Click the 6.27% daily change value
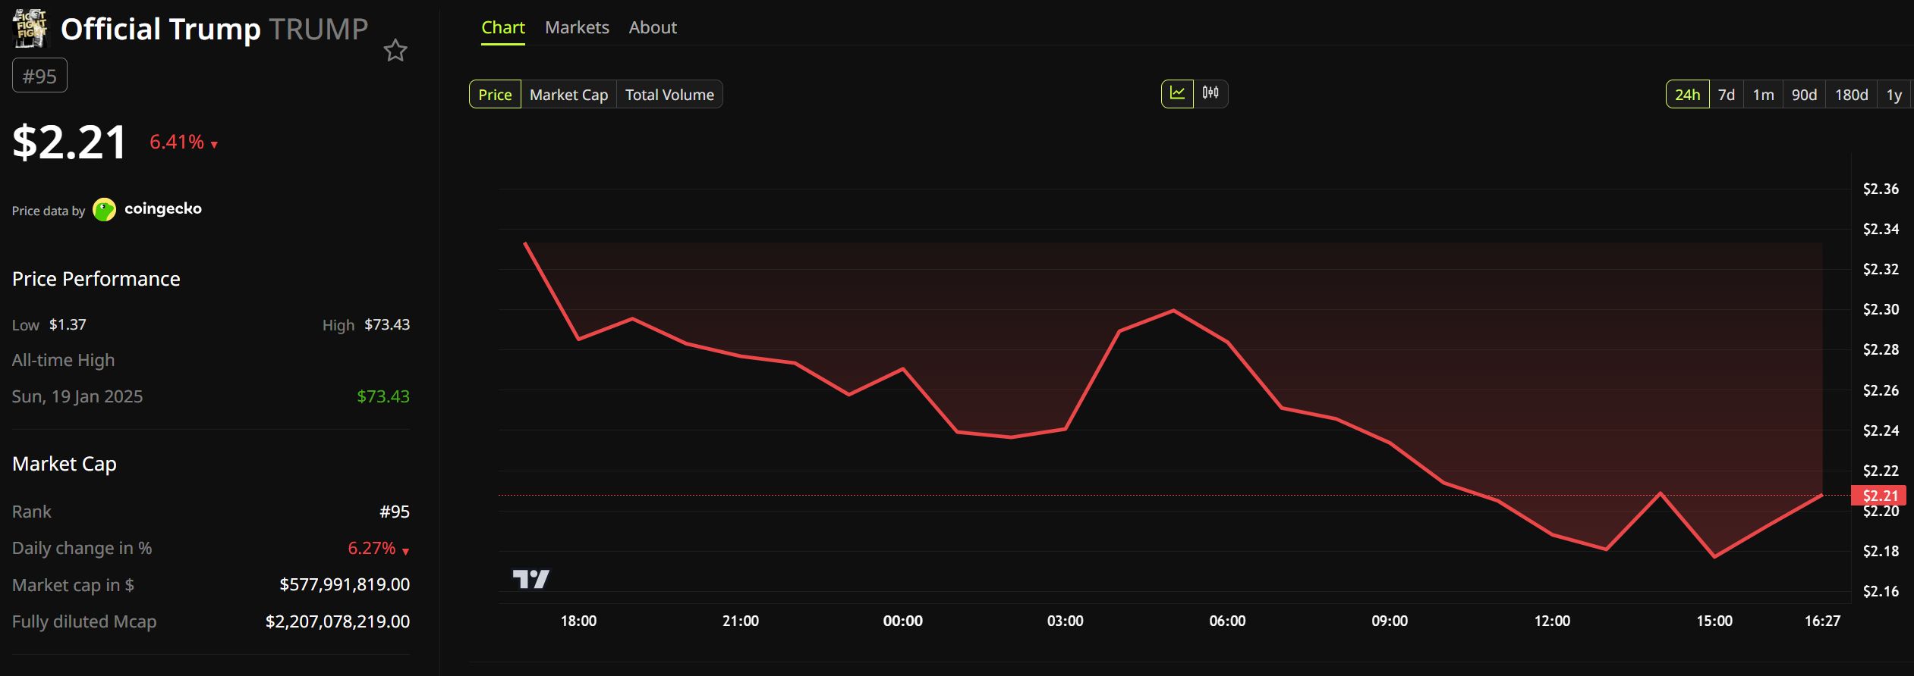The height and width of the screenshot is (676, 1914). (372, 548)
